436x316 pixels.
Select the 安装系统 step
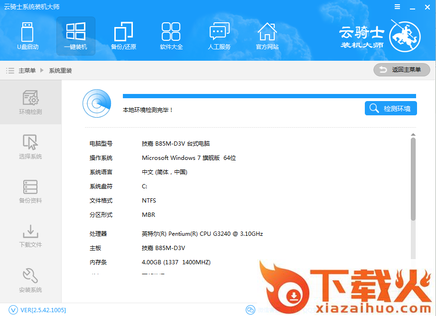pyautogui.click(x=30, y=280)
